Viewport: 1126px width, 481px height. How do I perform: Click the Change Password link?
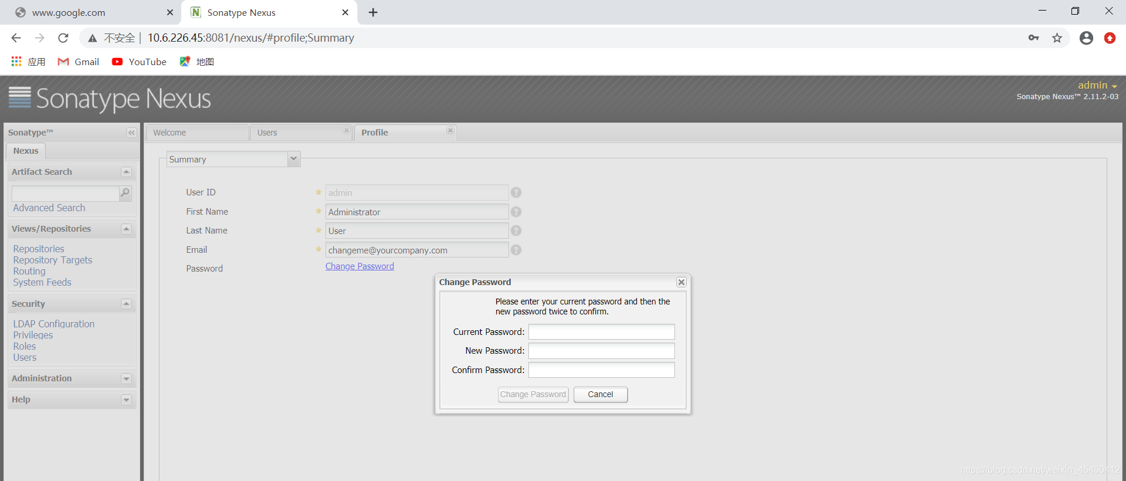pyautogui.click(x=359, y=266)
